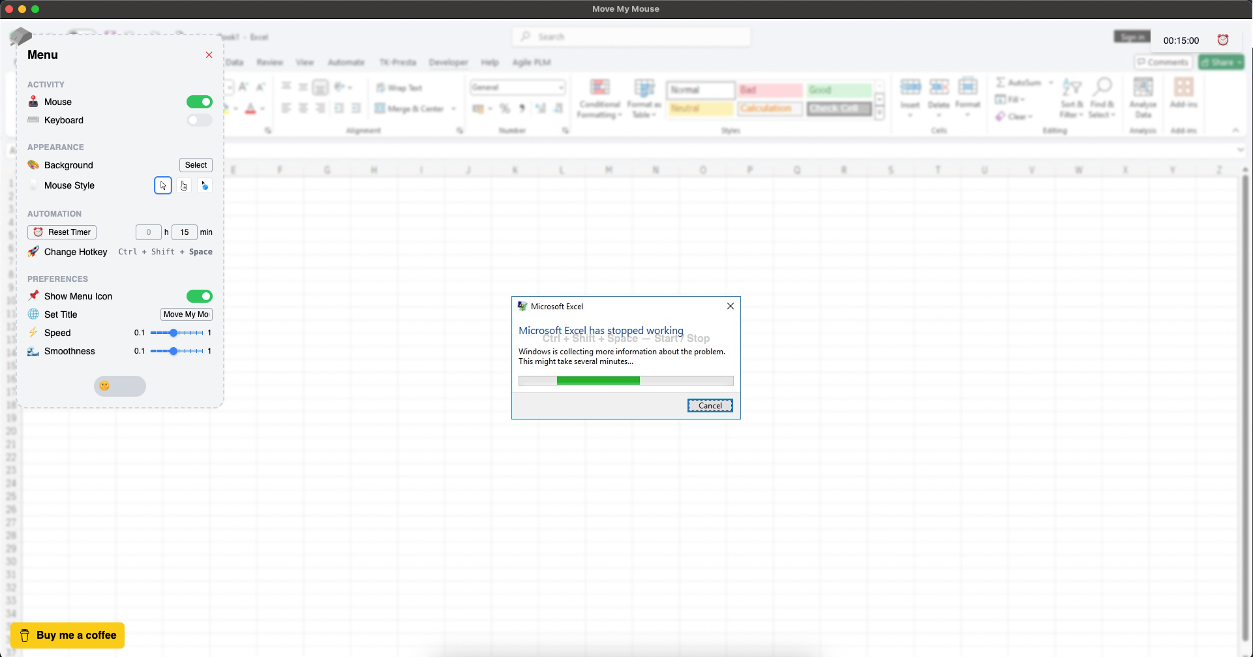This screenshot has width=1253, height=657.
Task: Toggle the emoji theme switch at menu bottom
Action: (120, 386)
